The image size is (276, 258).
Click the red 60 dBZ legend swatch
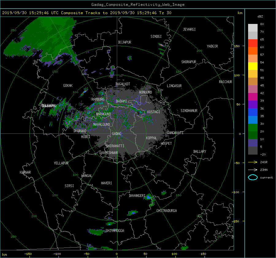[x=253, y=43]
